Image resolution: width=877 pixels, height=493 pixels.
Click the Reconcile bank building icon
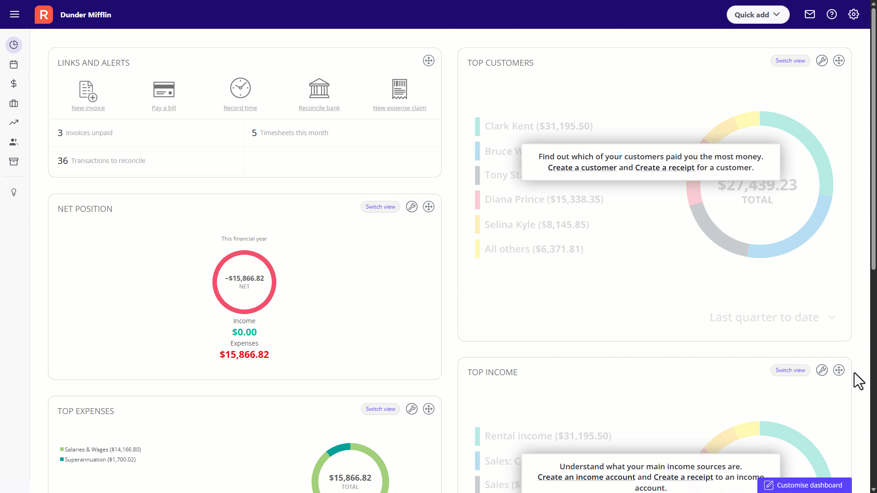pos(319,89)
